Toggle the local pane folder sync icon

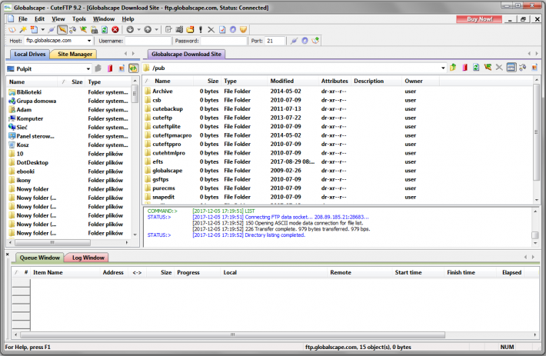tap(133, 68)
